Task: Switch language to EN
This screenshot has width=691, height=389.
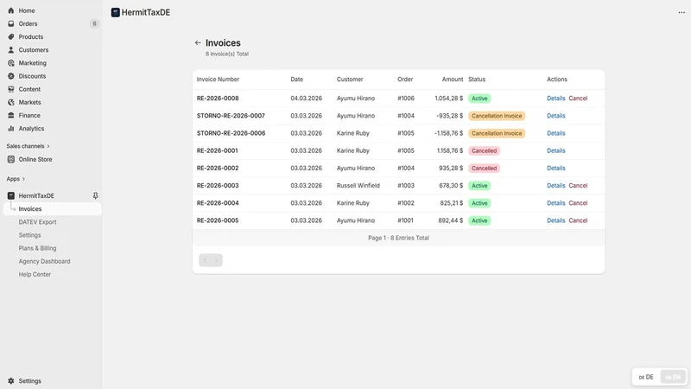Action: (673, 377)
